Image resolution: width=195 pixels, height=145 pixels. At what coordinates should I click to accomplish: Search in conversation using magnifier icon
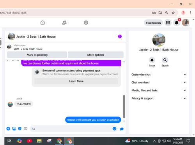165,60
